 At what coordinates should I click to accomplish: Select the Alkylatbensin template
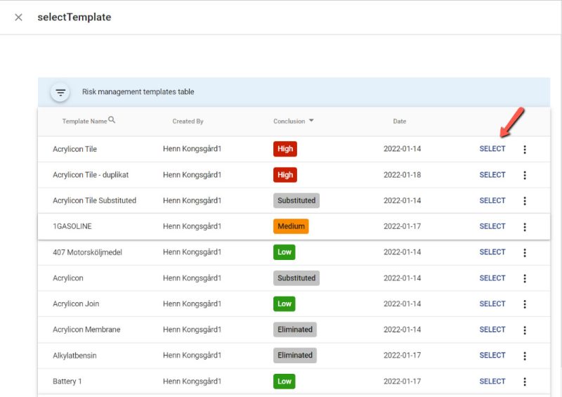click(x=492, y=356)
